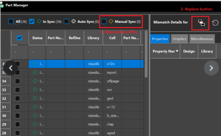
Task: Open the Miscellaneous tab
Action: tap(202, 39)
